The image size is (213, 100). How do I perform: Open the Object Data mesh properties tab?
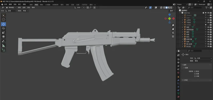(178, 93)
